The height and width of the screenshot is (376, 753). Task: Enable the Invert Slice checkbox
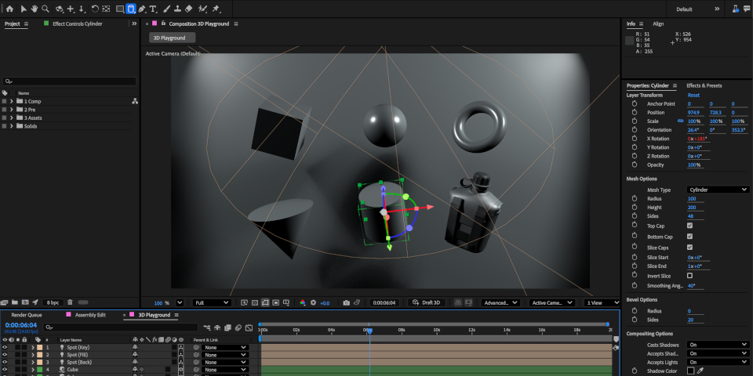pyautogui.click(x=689, y=276)
